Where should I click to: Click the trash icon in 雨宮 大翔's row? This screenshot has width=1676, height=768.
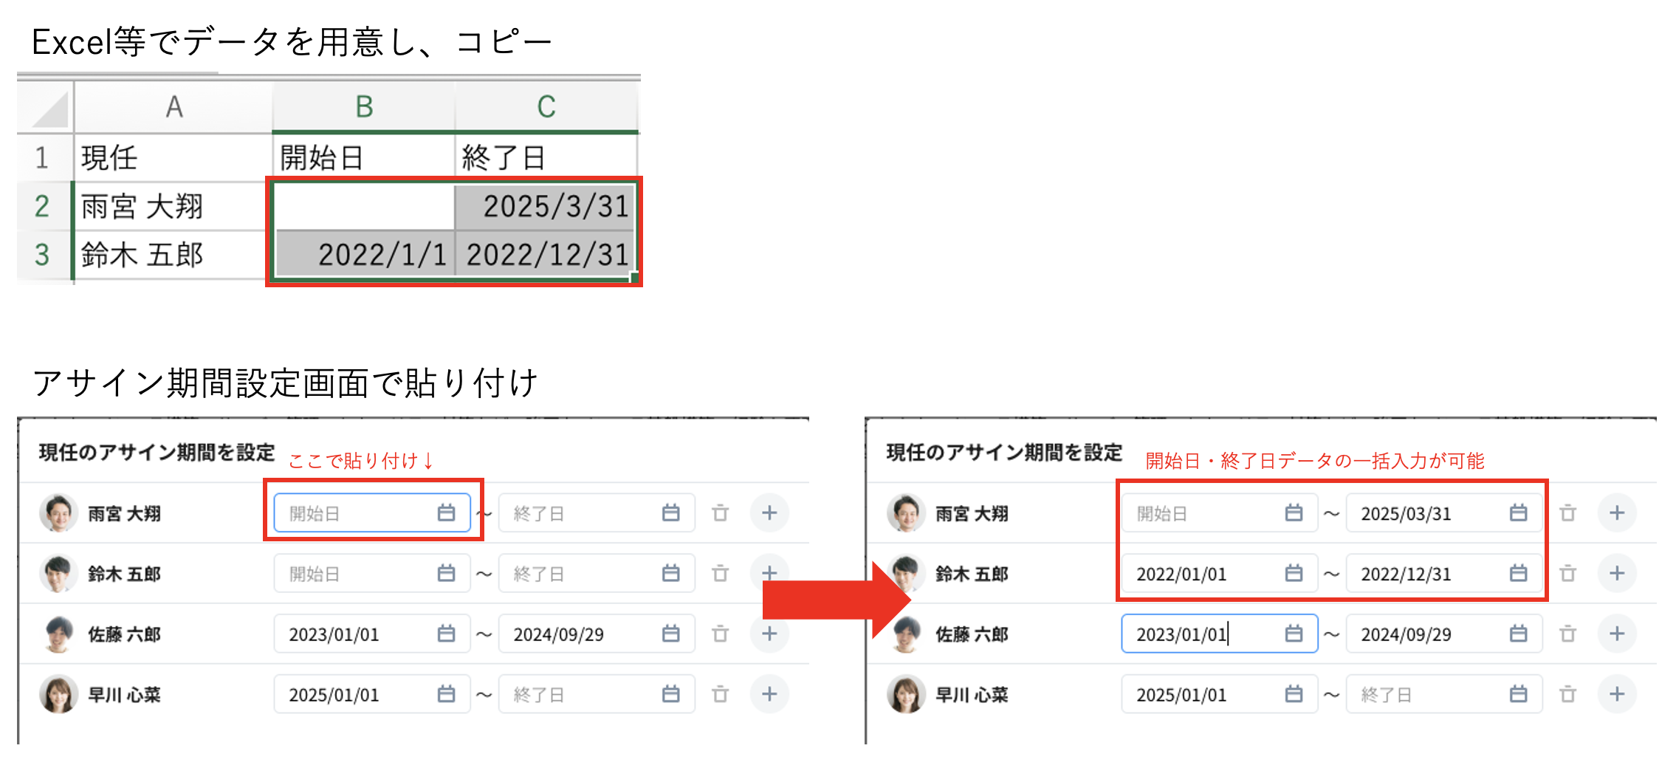[x=720, y=512]
